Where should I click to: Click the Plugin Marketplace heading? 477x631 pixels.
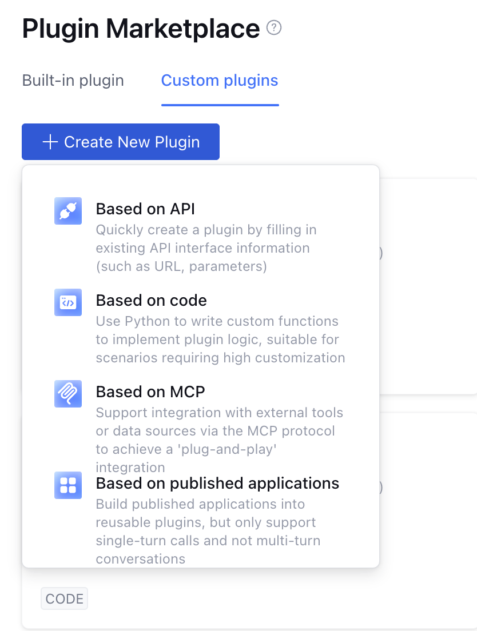(x=141, y=29)
